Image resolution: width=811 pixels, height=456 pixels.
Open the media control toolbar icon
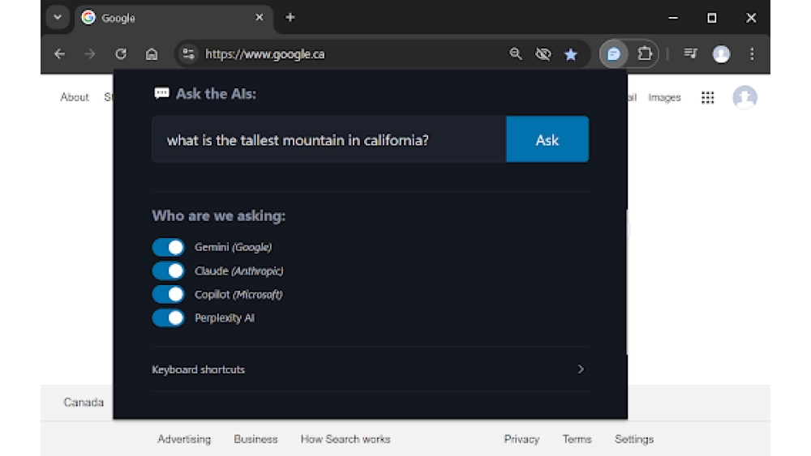[690, 53]
